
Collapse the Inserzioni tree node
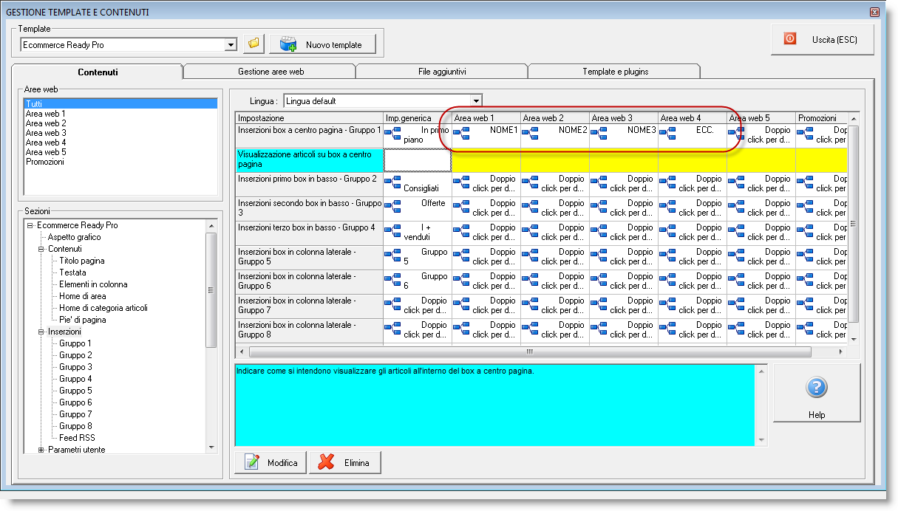click(x=41, y=332)
